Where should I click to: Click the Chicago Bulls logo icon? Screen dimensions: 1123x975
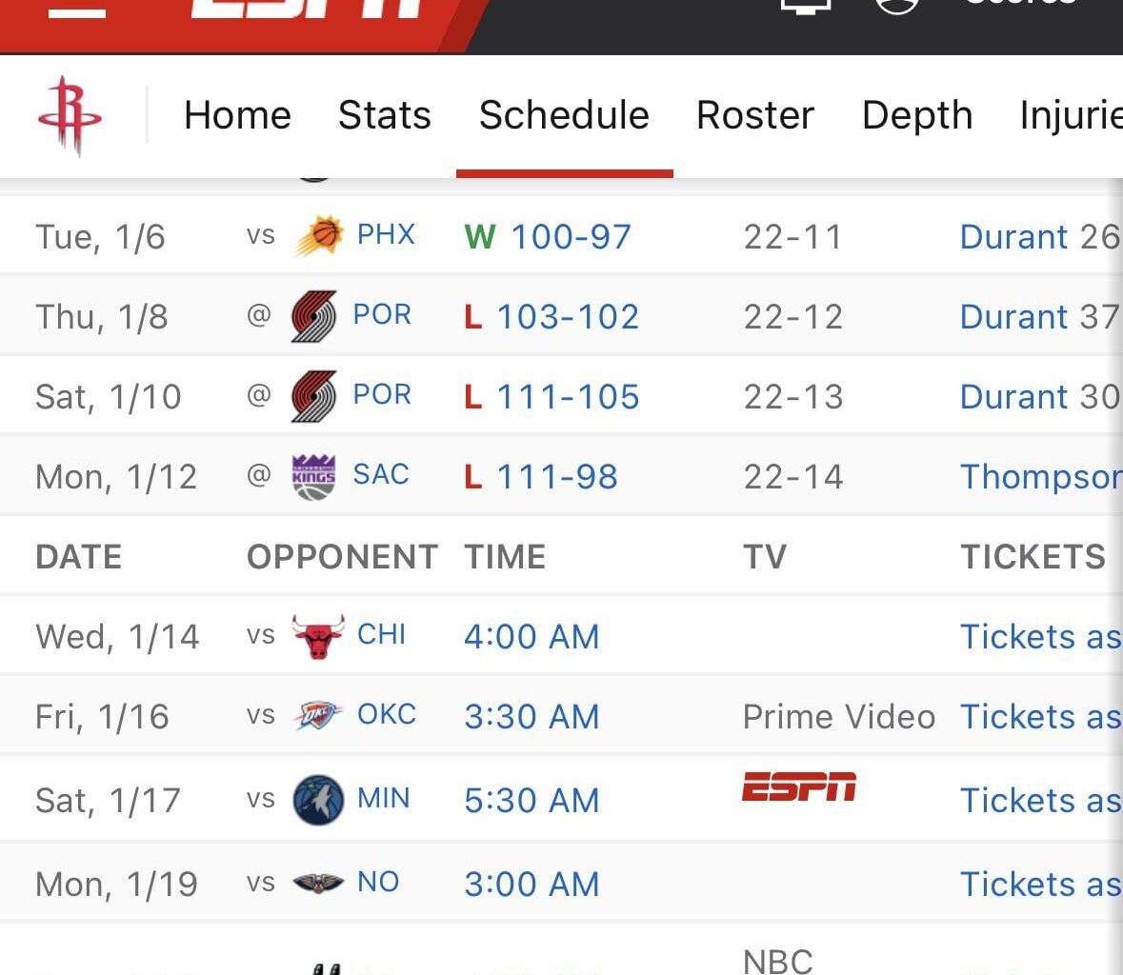318,636
